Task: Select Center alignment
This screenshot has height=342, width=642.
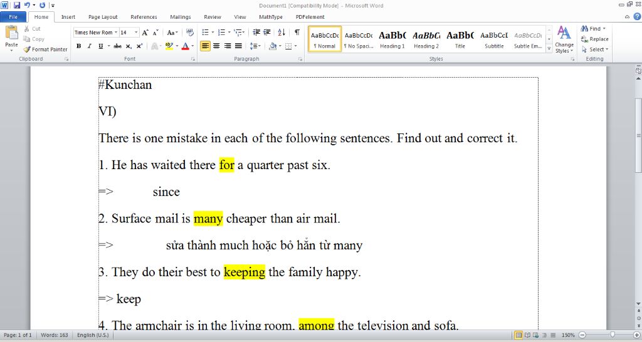Action: pyautogui.click(x=216, y=46)
